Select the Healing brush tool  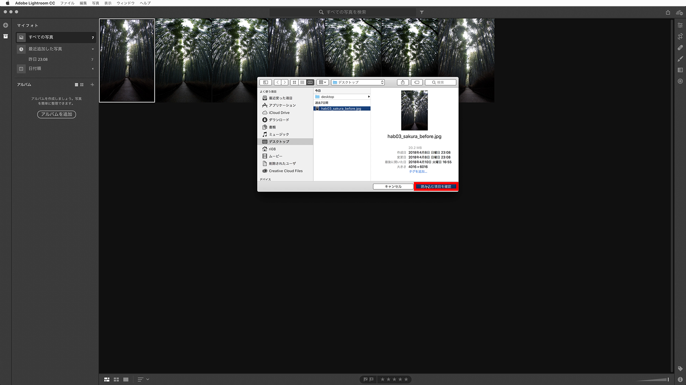click(x=680, y=48)
